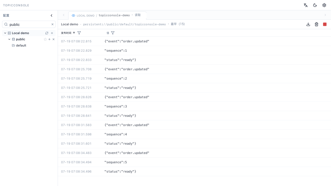Select the "sequence":3 message row

coord(194,106)
